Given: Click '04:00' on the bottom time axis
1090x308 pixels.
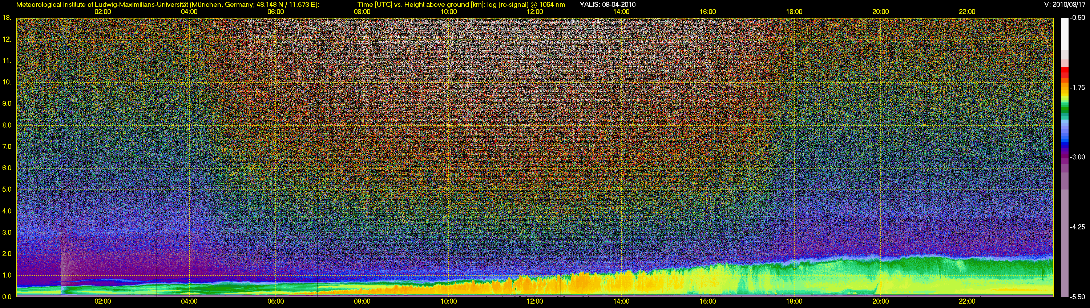Looking at the screenshot, I should click(189, 302).
